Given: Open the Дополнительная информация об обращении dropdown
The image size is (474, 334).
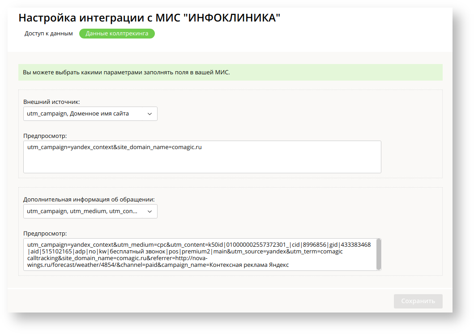Looking at the screenshot, I should (x=90, y=211).
